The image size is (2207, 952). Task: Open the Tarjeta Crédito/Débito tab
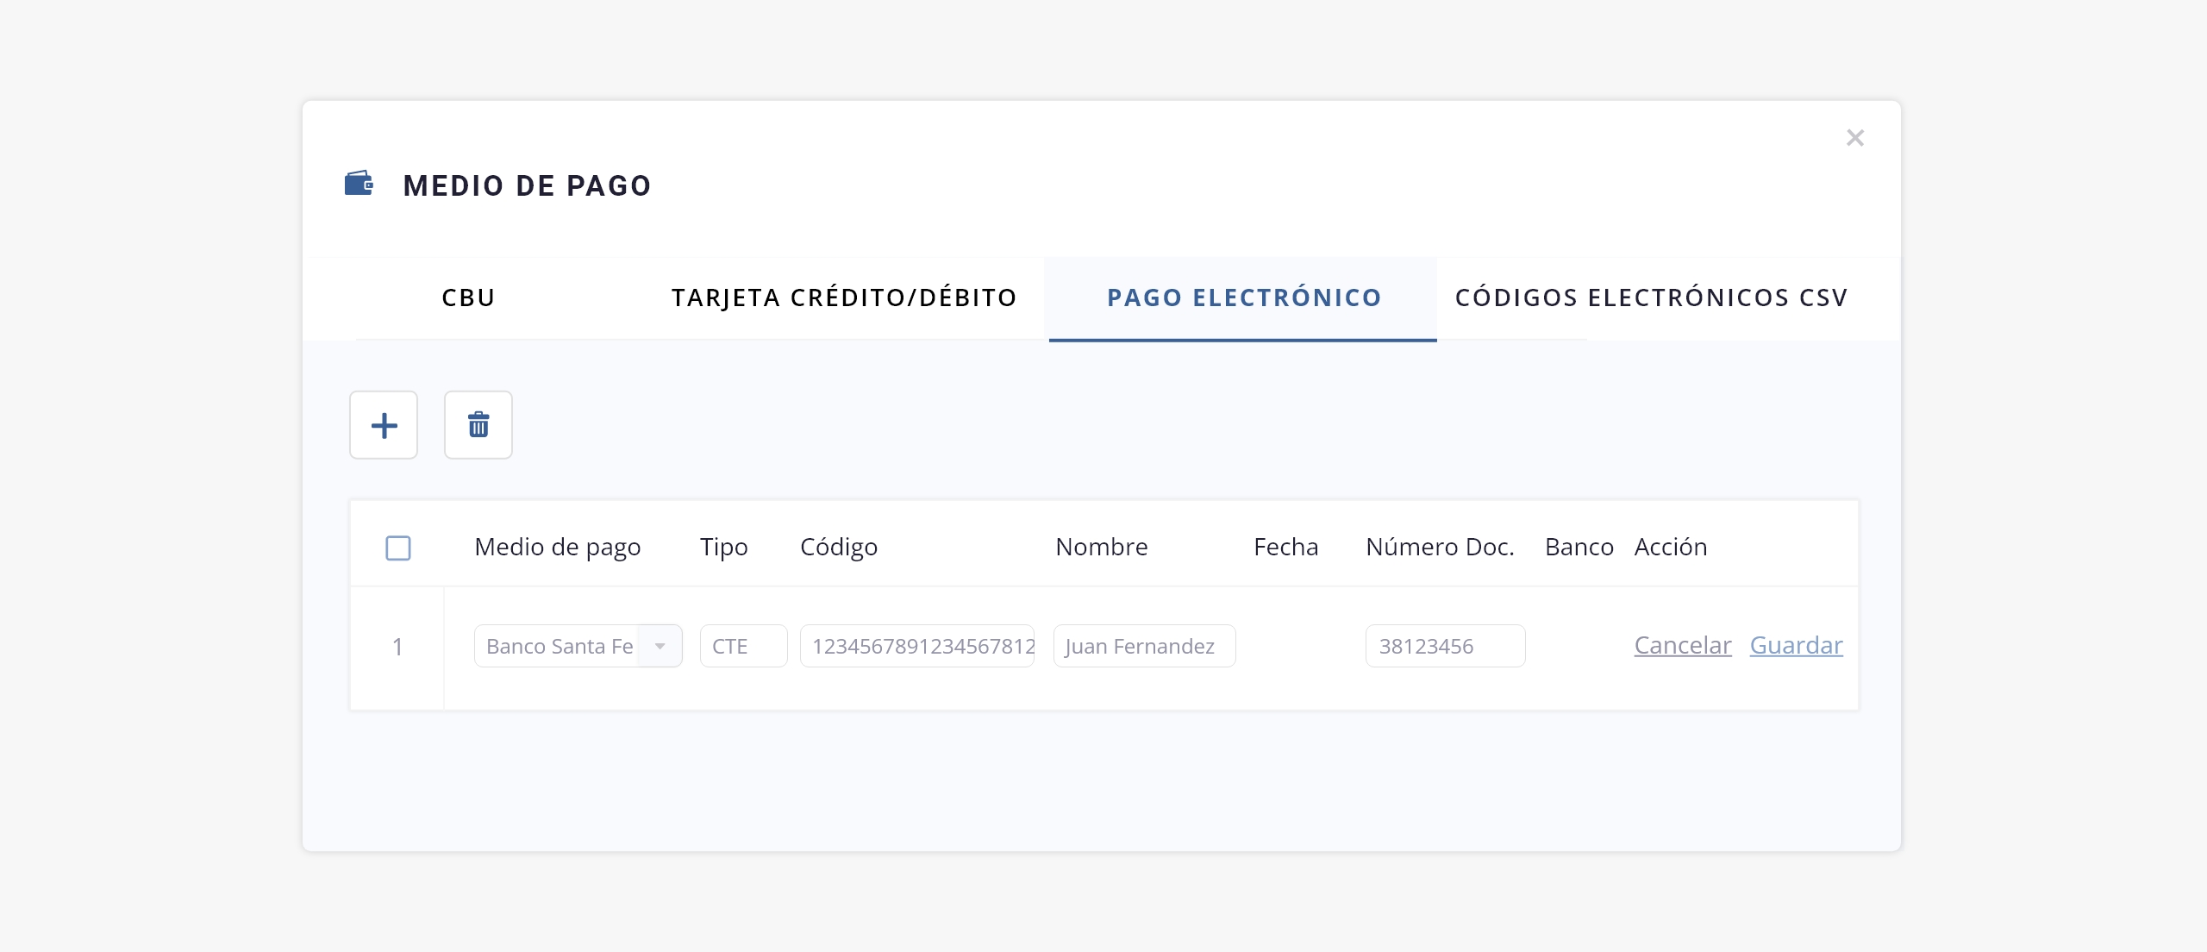pyautogui.click(x=844, y=297)
